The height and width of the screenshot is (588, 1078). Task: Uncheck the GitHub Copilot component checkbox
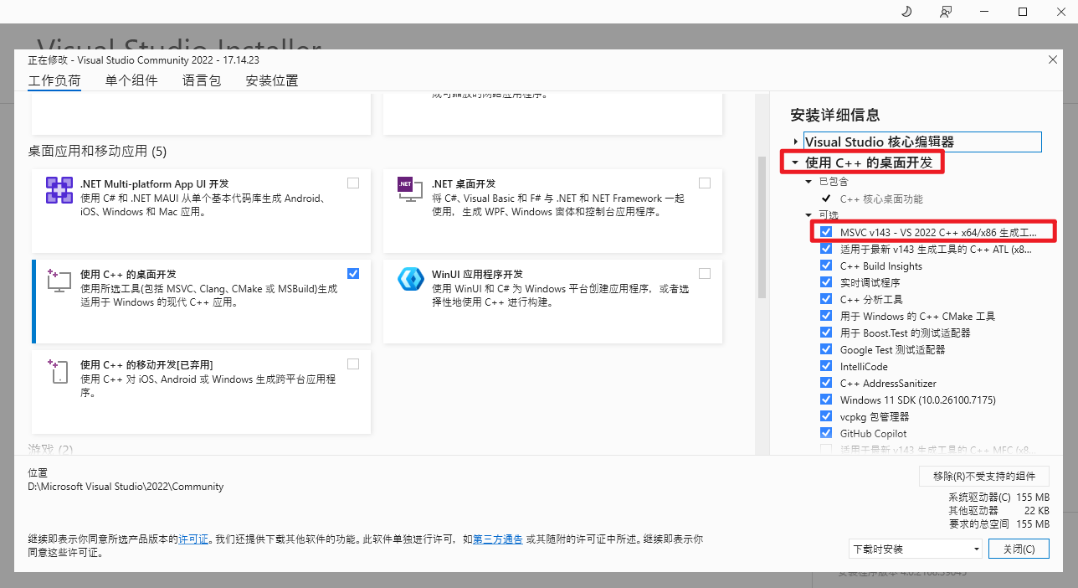[x=827, y=433]
